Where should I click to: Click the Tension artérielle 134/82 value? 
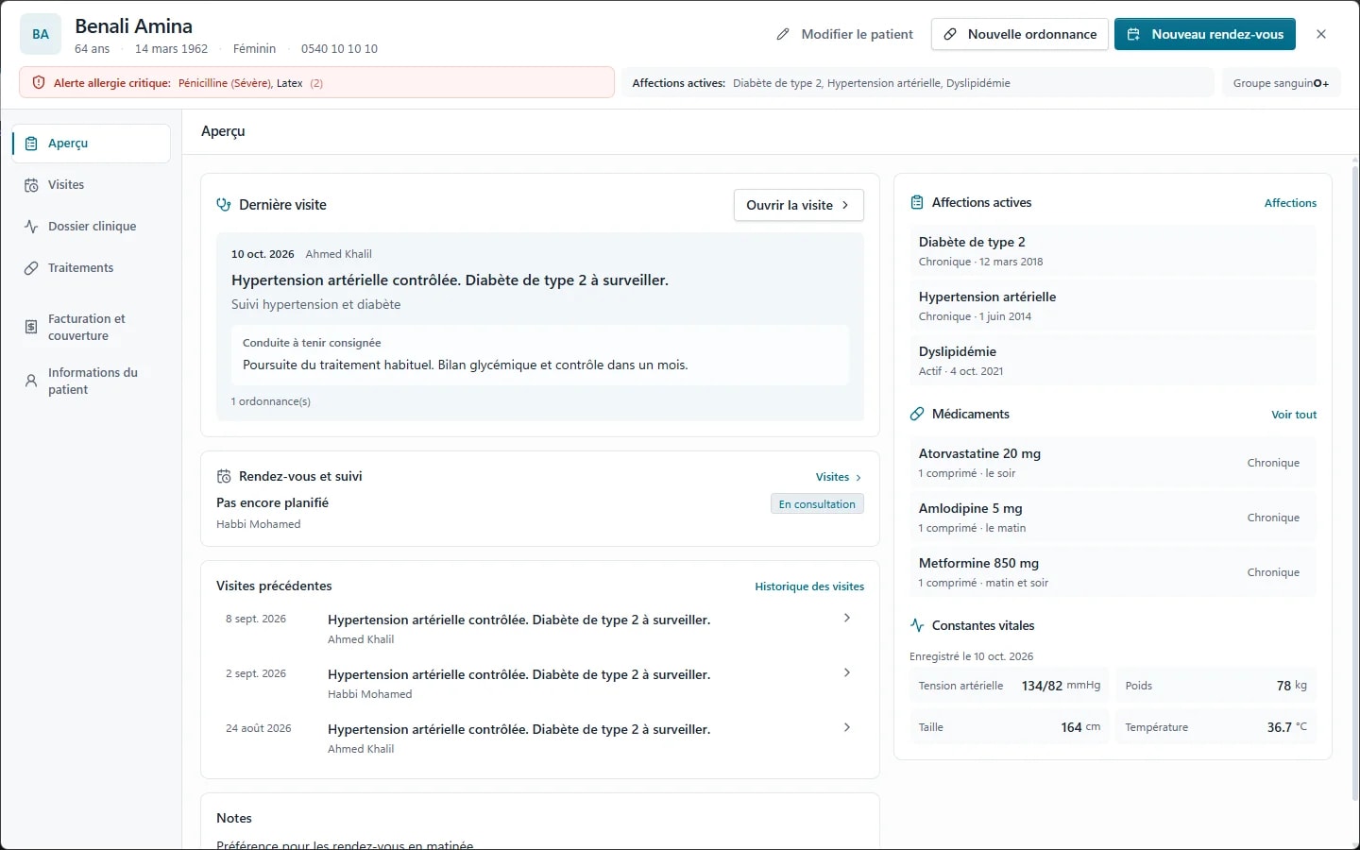pyautogui.click(x=1042, y=686)
